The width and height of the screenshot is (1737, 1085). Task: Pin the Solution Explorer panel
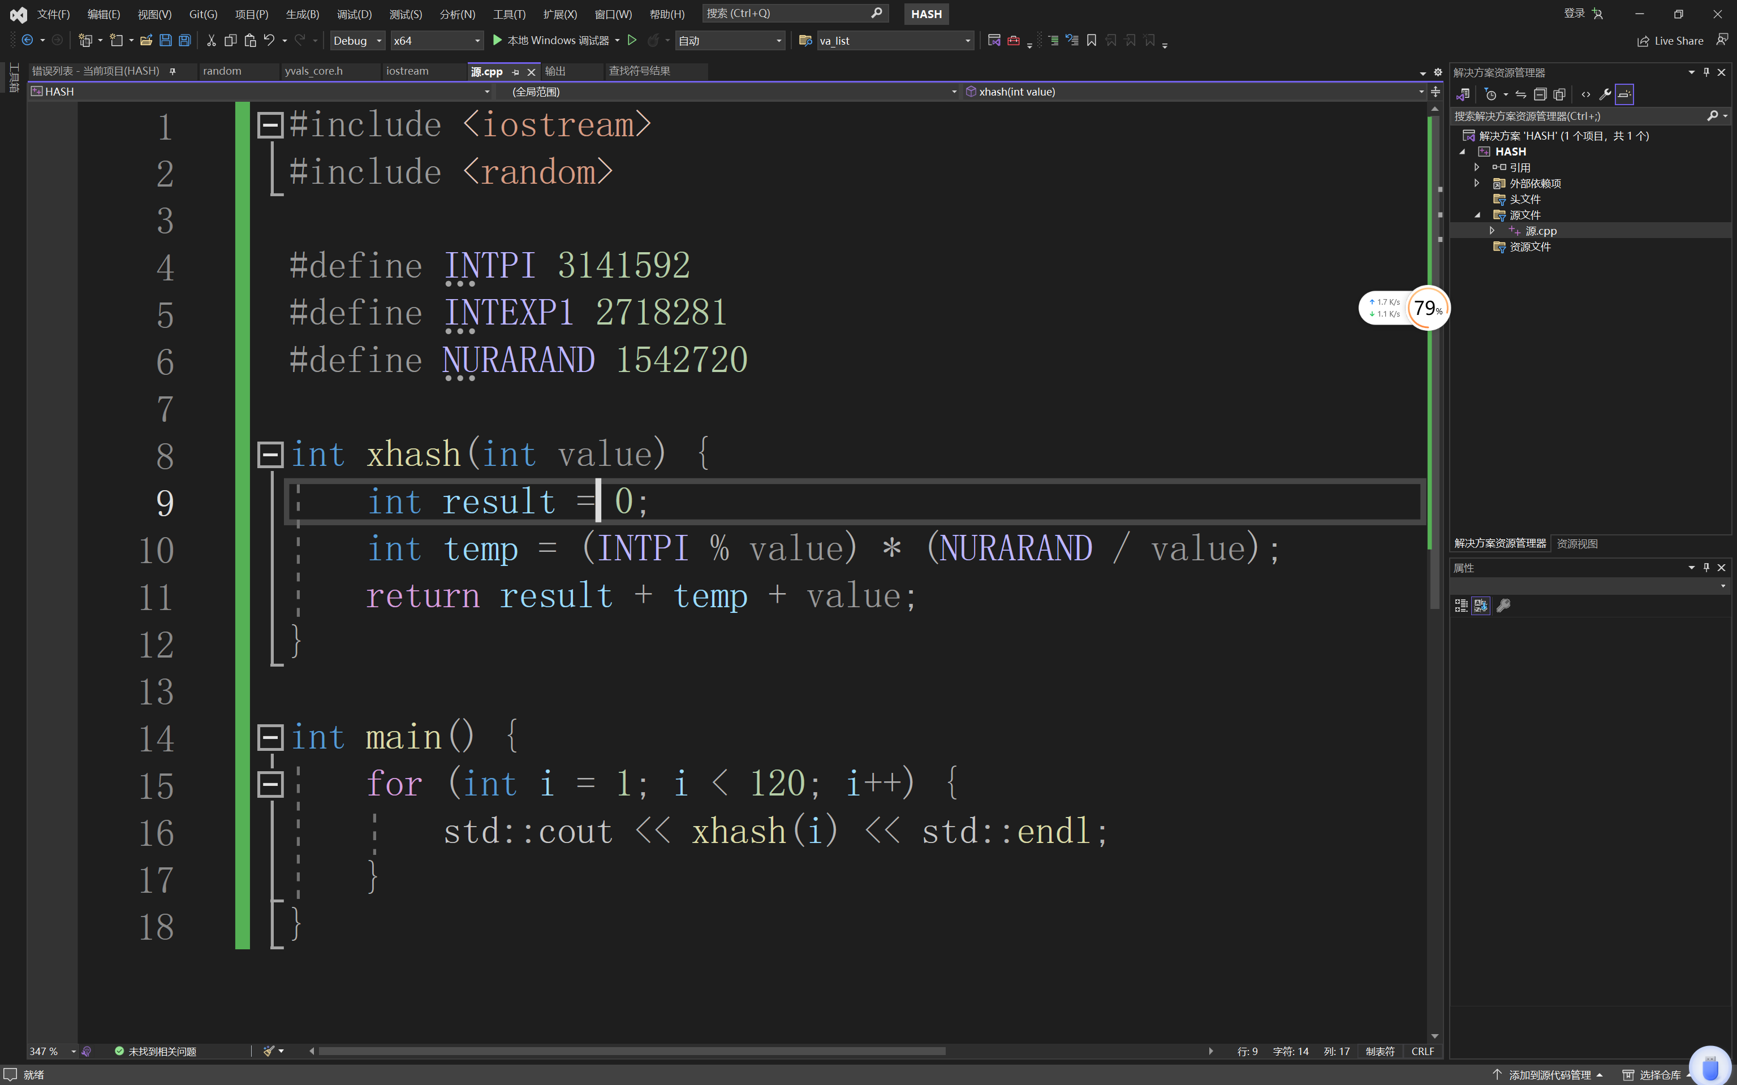1706,72
